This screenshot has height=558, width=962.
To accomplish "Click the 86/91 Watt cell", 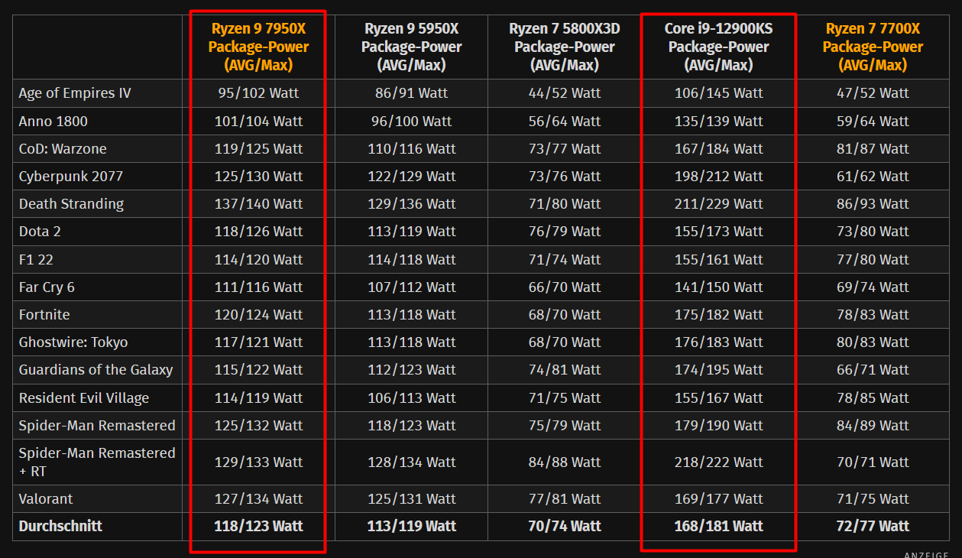I will pos(411,93).
